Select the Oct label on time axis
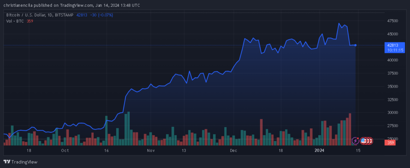410x168 pixels. tap(64, 150)
